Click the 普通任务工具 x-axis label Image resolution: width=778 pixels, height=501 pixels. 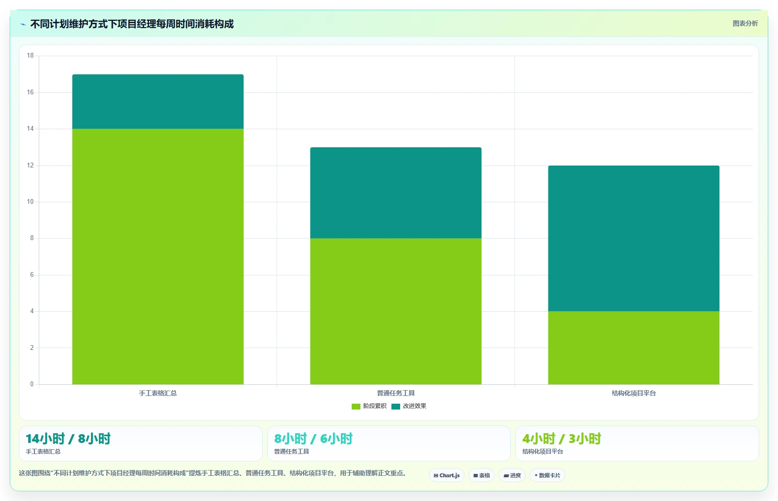[396, 393]
